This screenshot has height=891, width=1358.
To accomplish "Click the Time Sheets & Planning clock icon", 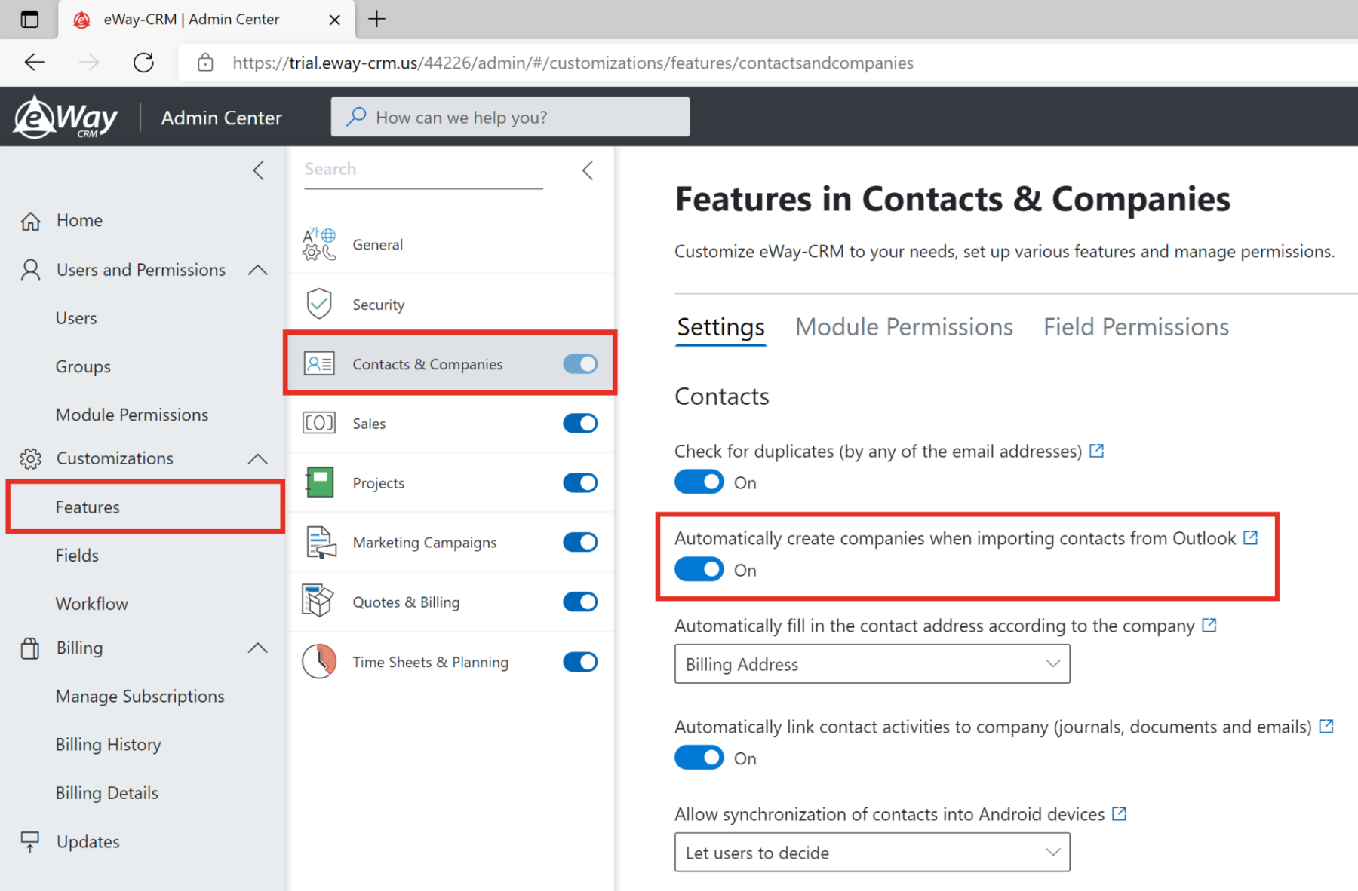I will [x=319, y=661].
